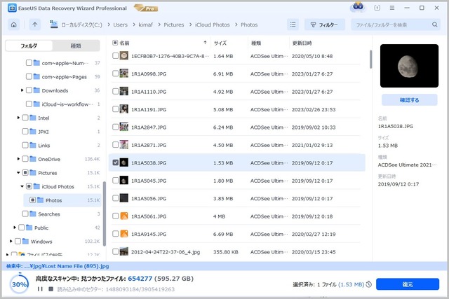The image size is (449, 299).
Task: Click the 1R1A1110.JPG thumbnail icon
Action: 124,91
